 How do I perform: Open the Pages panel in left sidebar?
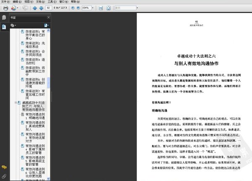4,17
